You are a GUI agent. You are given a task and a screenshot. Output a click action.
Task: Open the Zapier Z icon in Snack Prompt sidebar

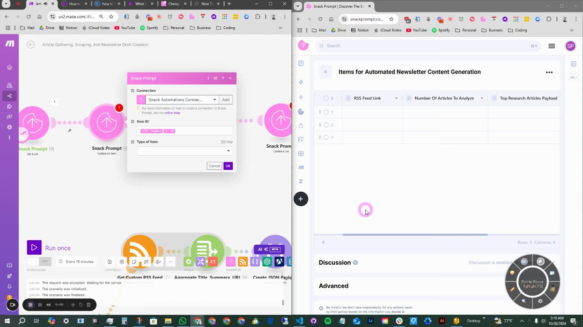pyautogui.click(x=301, y=181)
